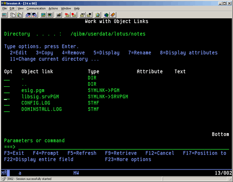Click the 'Object link' column header
This screenshot has height=182, width=233.
tap(37, 71)
